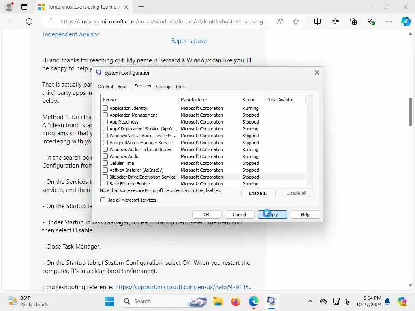Open the Favorites list

pyautogui.click(x=335, y=21)
